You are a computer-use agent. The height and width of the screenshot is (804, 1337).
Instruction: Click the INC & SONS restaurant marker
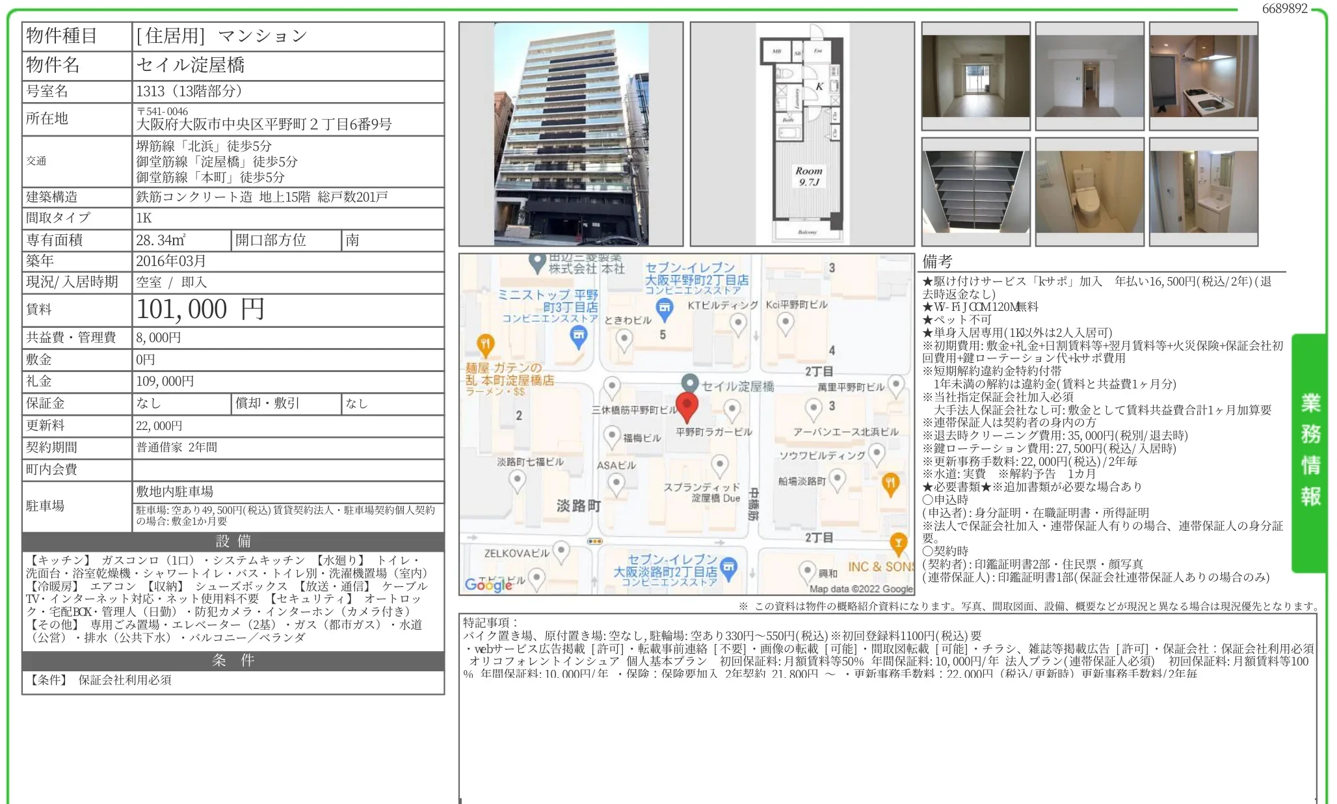[x=898, y=543]
